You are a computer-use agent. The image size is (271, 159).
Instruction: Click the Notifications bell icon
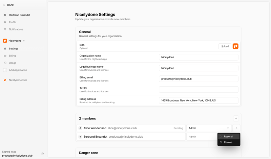coord(5,29)
